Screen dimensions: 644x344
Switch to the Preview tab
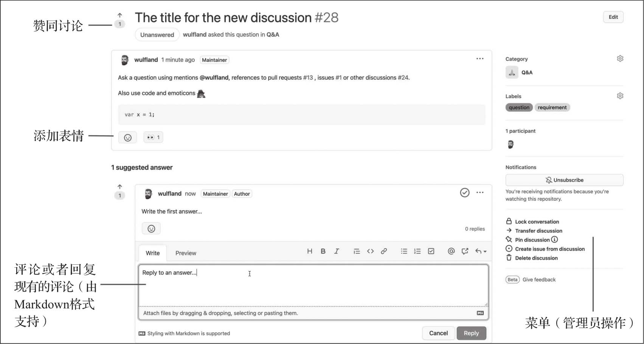186,253
